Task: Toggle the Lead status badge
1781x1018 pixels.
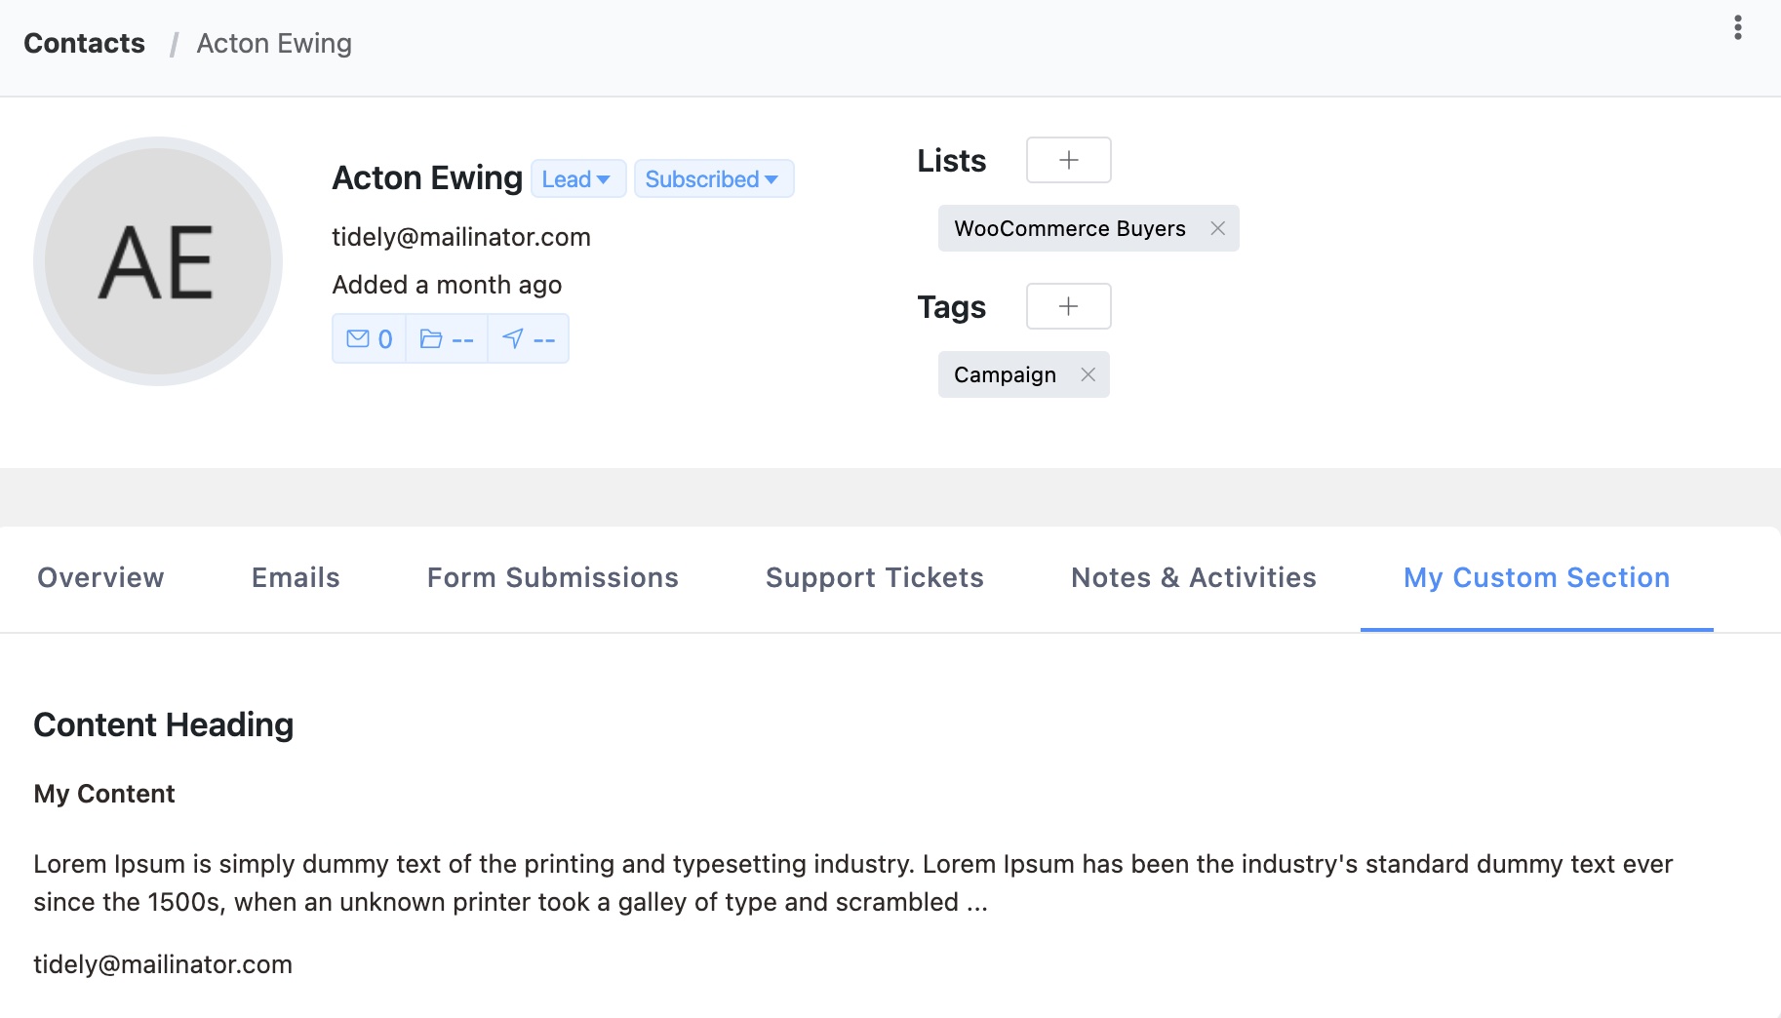Action: pyautogui.click(x=577, y=178)
